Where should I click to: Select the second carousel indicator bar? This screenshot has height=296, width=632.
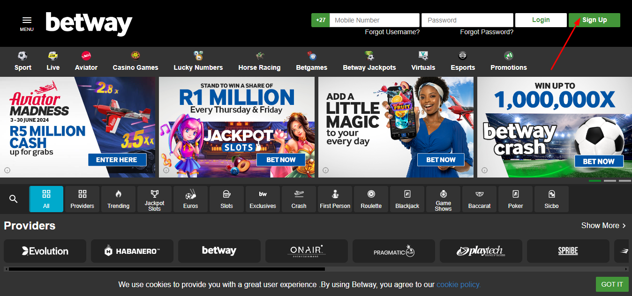[609, 181]
